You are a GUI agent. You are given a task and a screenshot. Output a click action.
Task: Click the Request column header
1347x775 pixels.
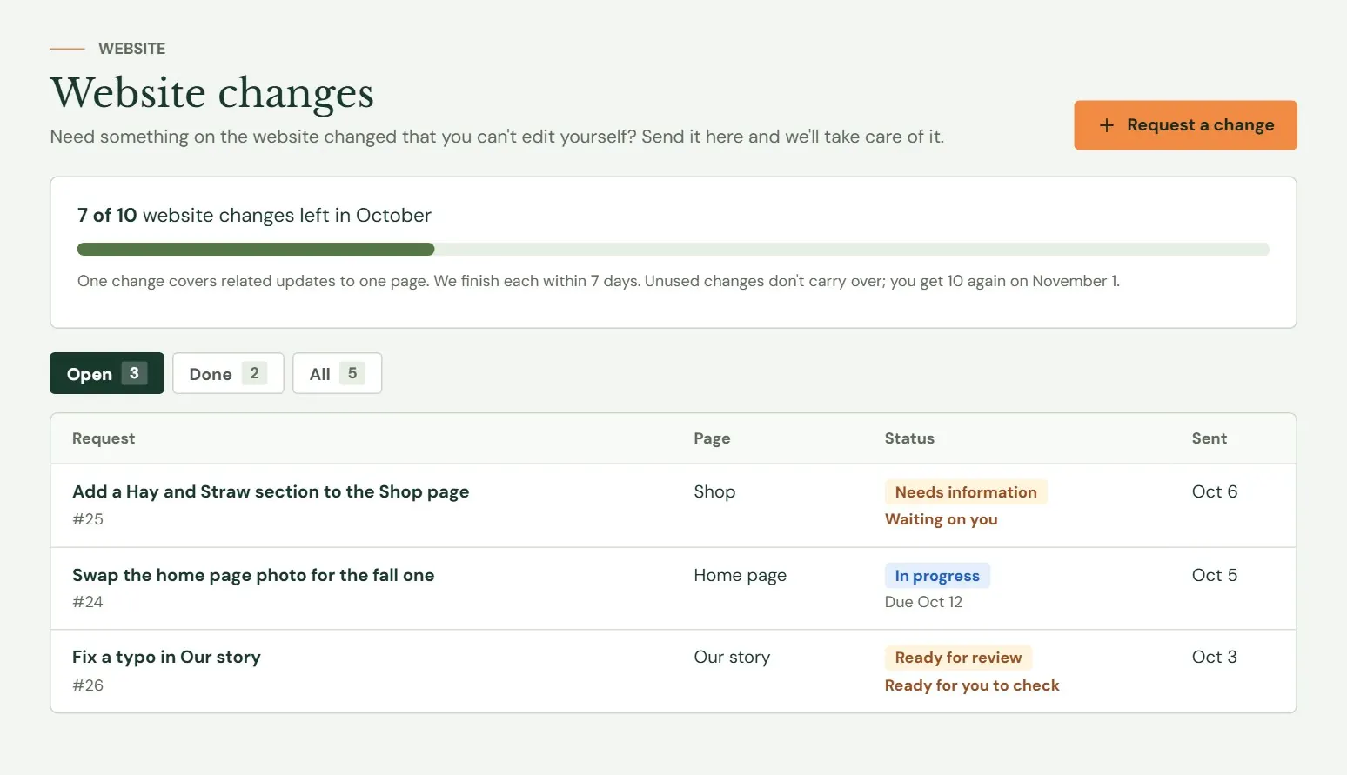click(x=104, y=438)
